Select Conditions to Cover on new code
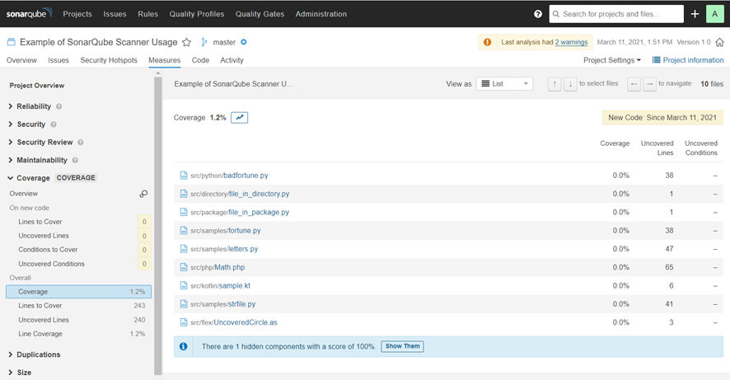Screen dimensions: 730x380 click(x=78, y=250)
